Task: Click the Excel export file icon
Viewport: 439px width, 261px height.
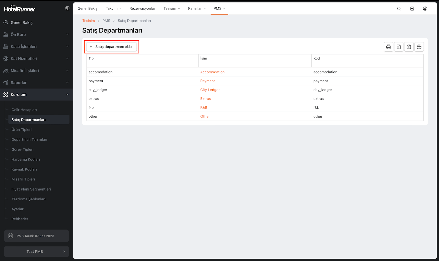Action: (409, 47)
